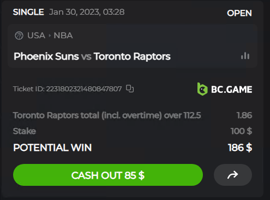Click the basketball sport icon
Image resolution: width=270 pixels, height=200 pixels.
pyautogui.click(x=19, y=36)
